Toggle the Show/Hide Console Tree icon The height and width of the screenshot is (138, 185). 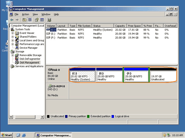tap(30, 20)
